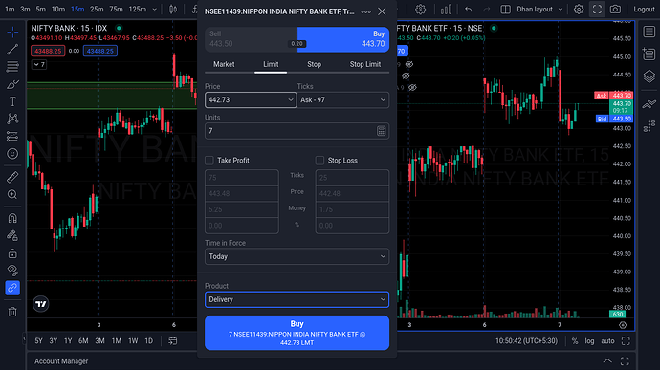Switch to the Market order tab

tap(224, 64)
